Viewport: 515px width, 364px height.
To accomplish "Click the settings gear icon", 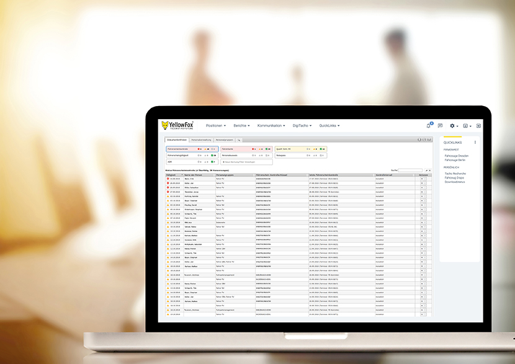I will [452, 126].
